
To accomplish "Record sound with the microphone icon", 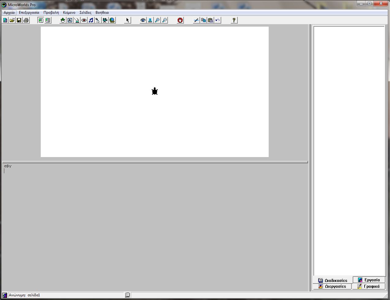I will 98,20.
